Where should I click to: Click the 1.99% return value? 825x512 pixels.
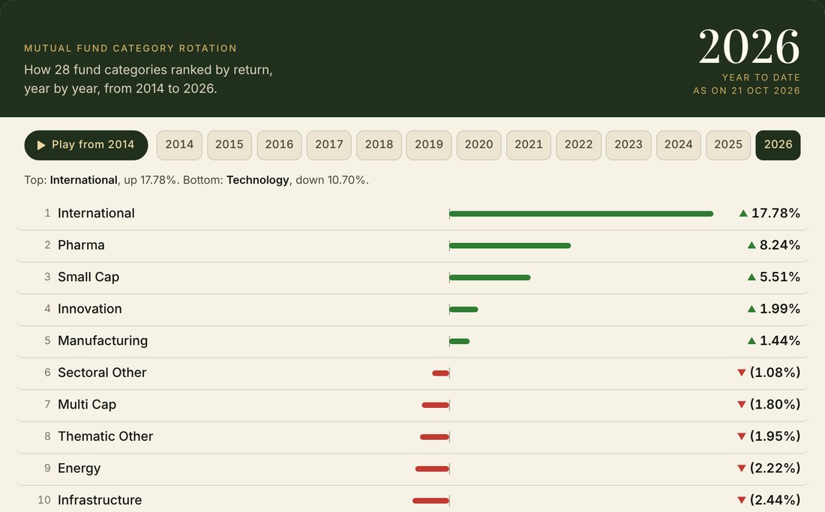[x=780, y=309]
